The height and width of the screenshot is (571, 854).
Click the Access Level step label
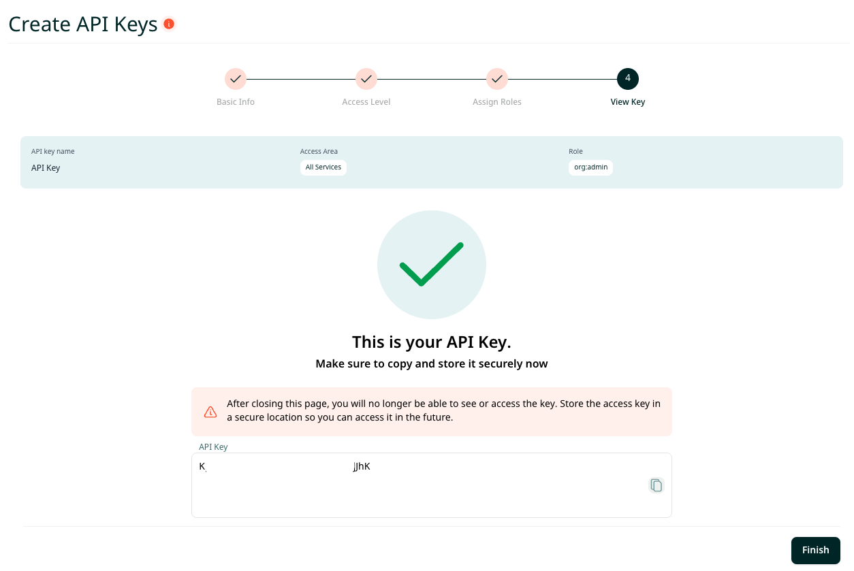[x=366, y=102]
